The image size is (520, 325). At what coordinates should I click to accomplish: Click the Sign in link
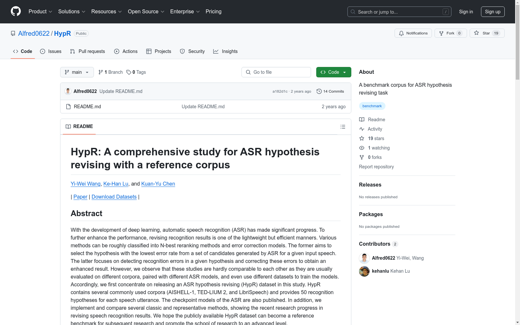[466, 12]
